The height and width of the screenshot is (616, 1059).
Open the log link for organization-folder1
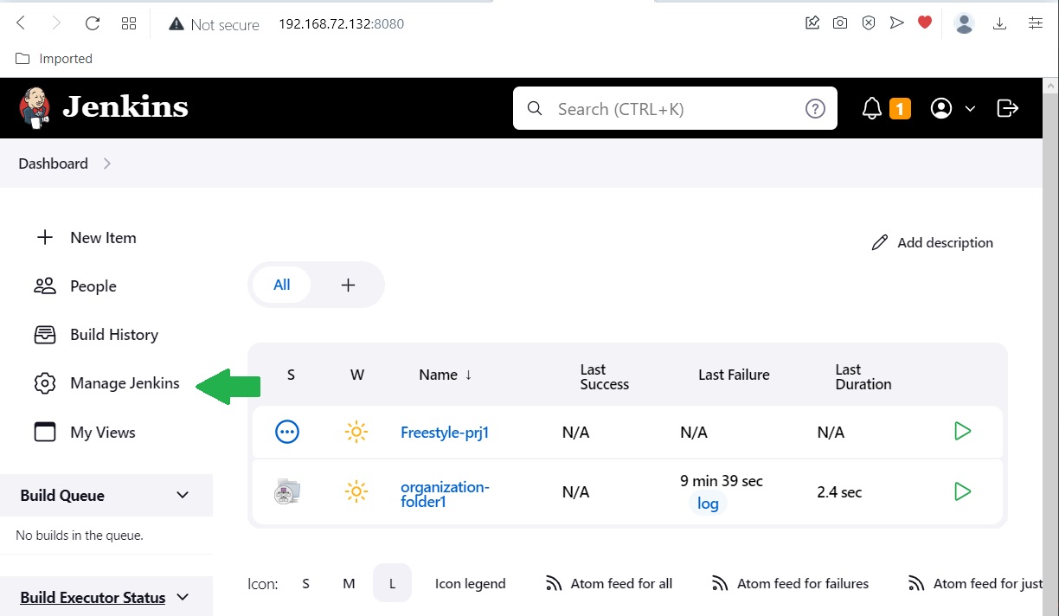708,504
